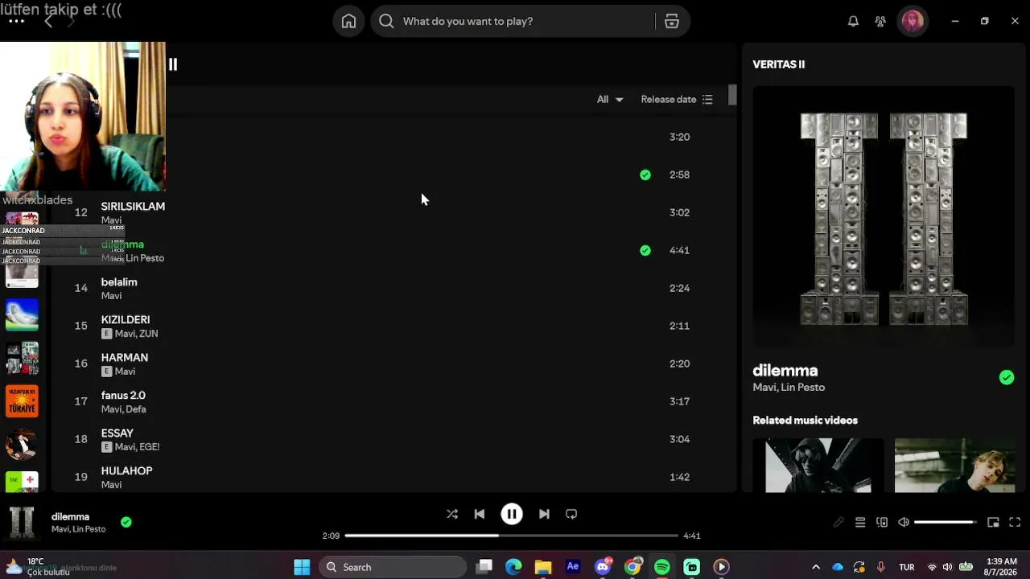Toggle saved checkmark on dilemma row

pos(645,250)
